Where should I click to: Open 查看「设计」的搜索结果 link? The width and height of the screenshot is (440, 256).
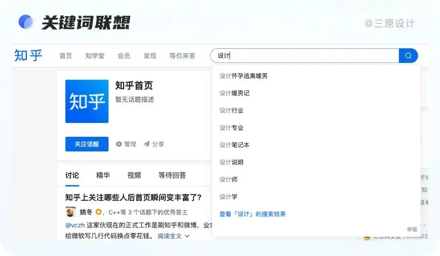click(x=252, y=214)
